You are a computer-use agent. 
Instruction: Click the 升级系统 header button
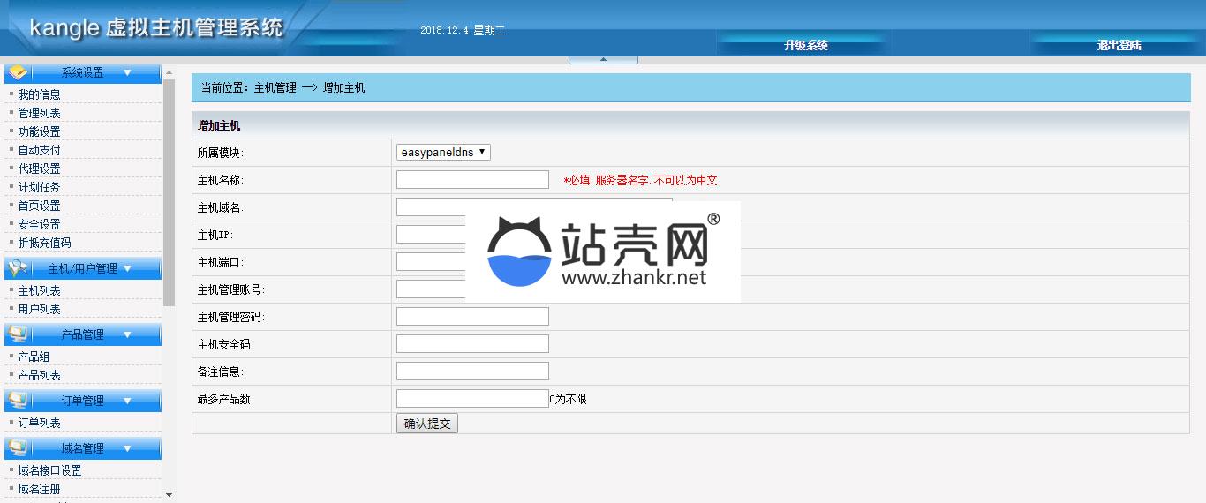click(805, 45)
